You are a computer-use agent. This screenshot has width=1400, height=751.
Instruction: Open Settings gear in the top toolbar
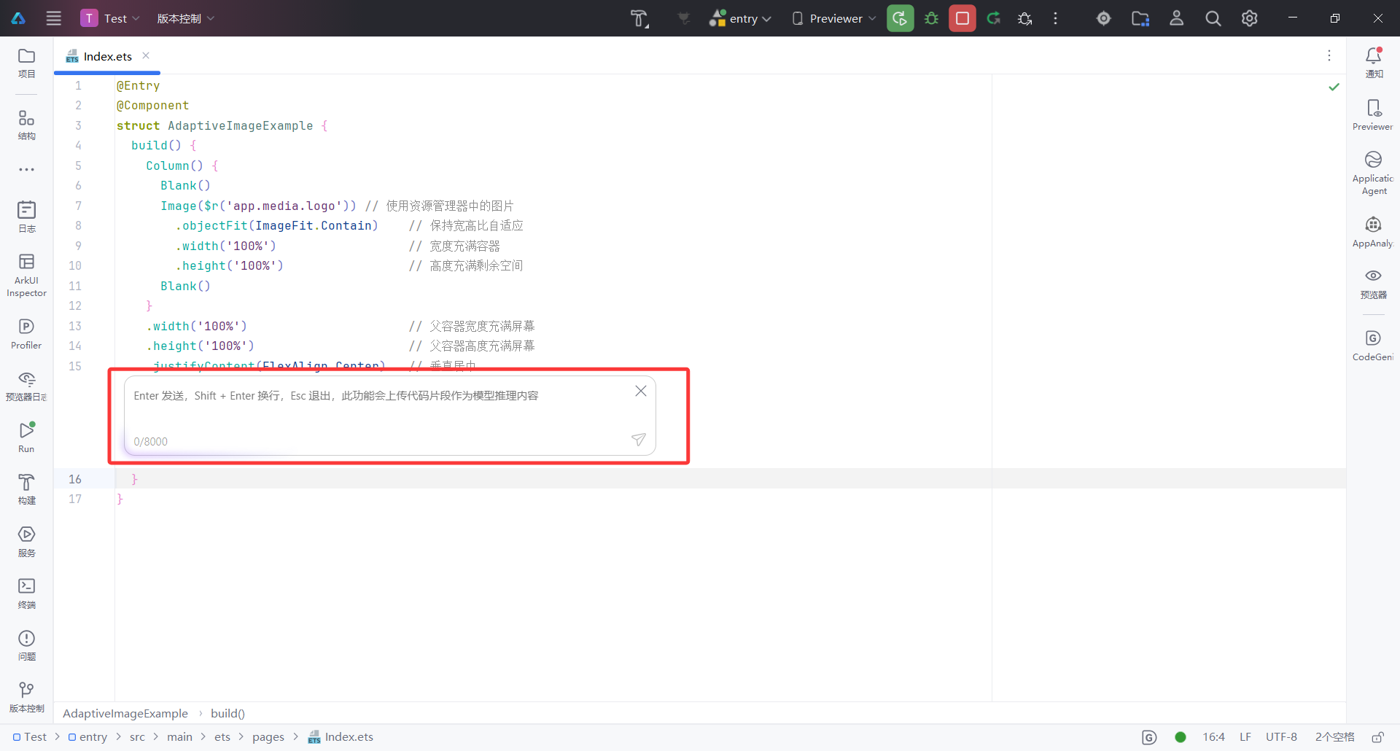tap(1250, 18)
